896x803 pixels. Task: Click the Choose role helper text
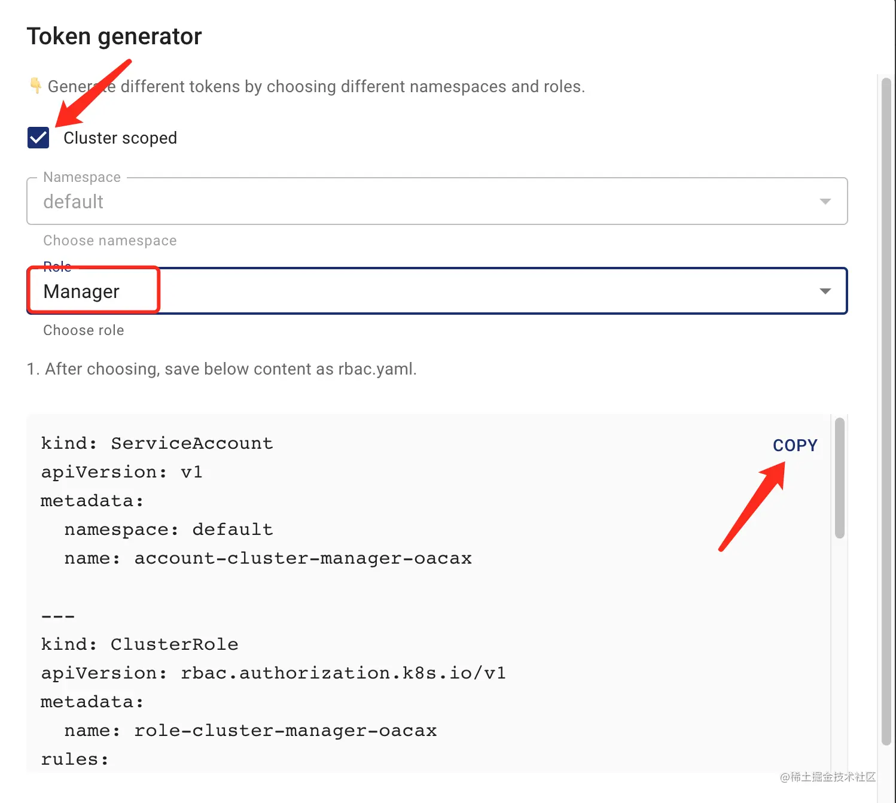click(84, 330)
